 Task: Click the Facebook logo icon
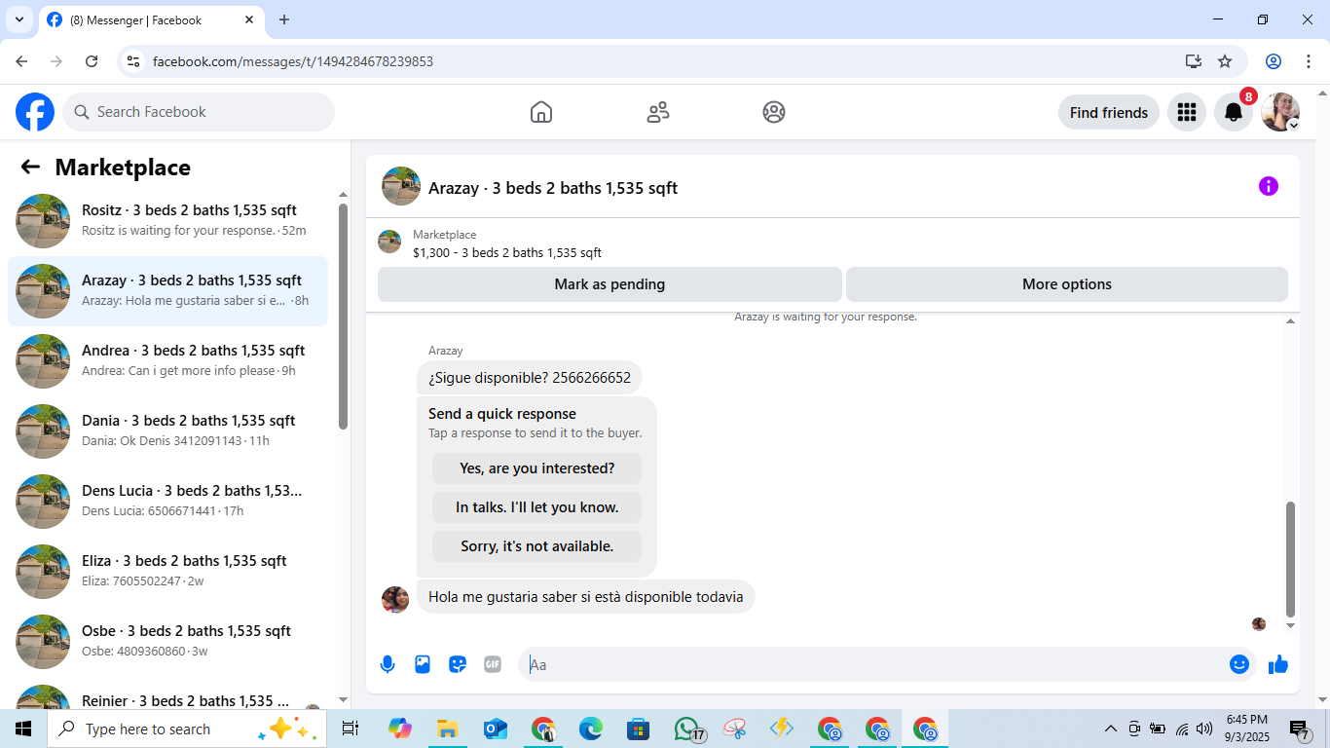click(35, 112)
